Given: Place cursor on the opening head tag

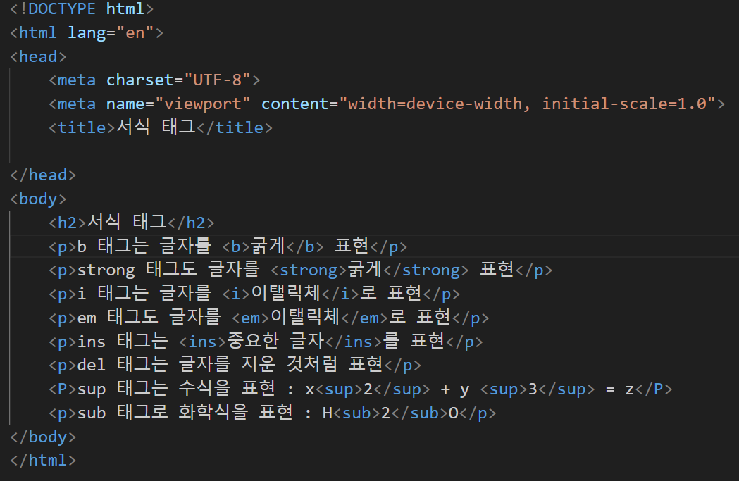Looking at the screenshot, I should 38,56.
